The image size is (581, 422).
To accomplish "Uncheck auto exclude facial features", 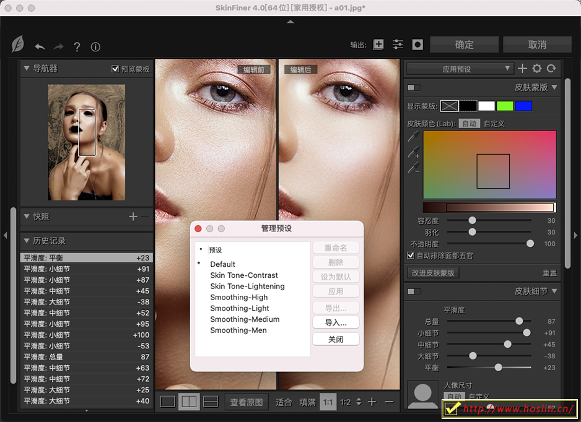I will coord(411,255).
